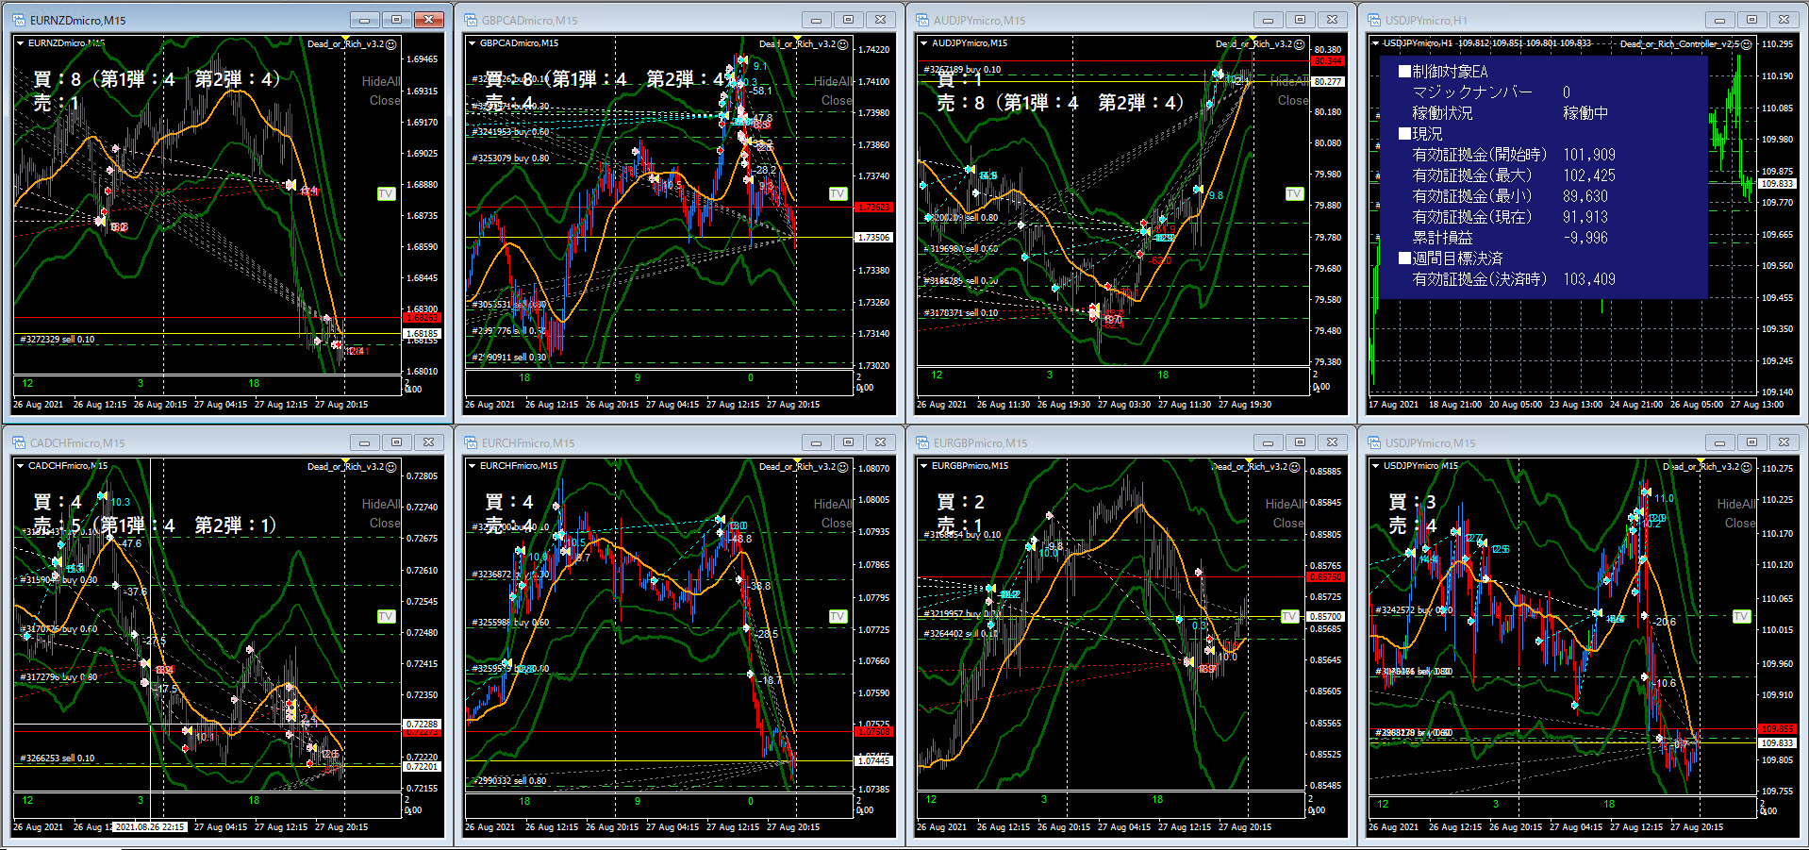Click the Close button in GBPCAD chart
Image resolution: width=1809 pixels, height=850 pixels.
coord(837,101)
